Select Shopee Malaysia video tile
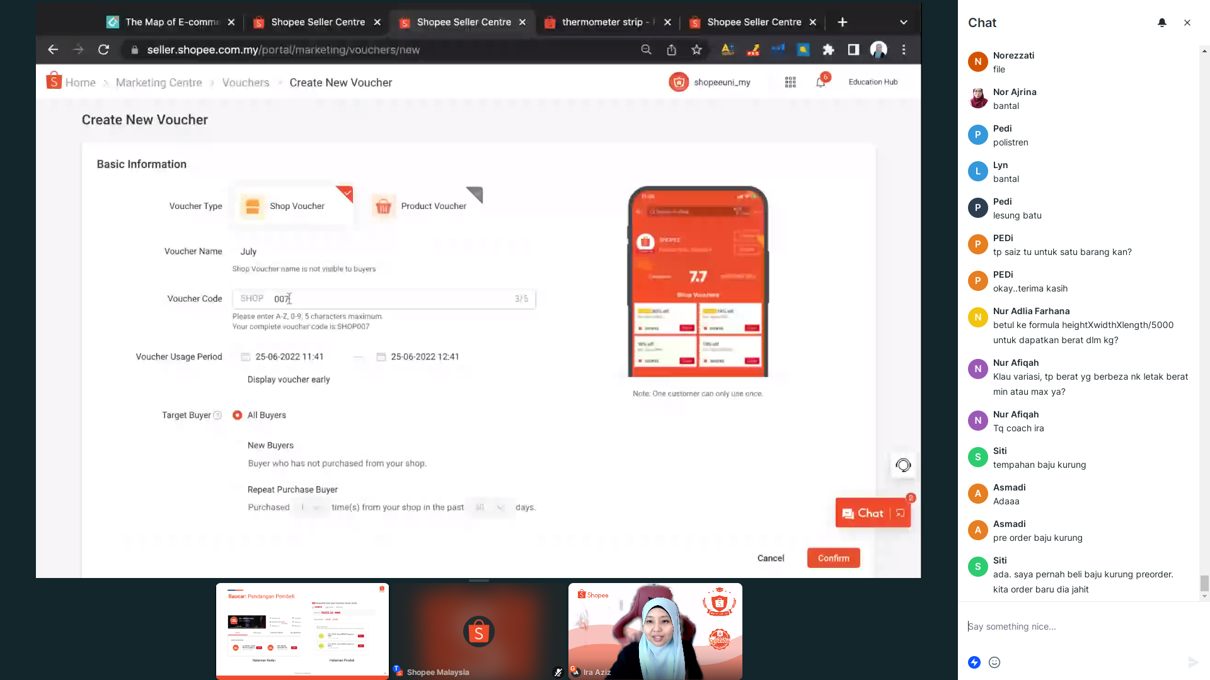This screenshot has height=680, width=1210. click(478, 631)
